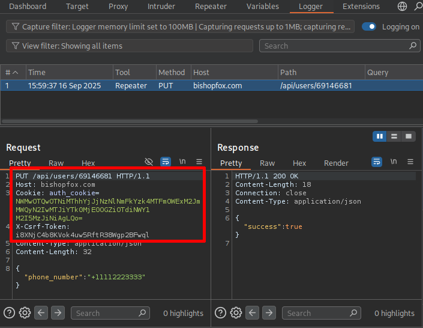Click Request search help icon
Screen dimensions: 423x328
point(9,313)
